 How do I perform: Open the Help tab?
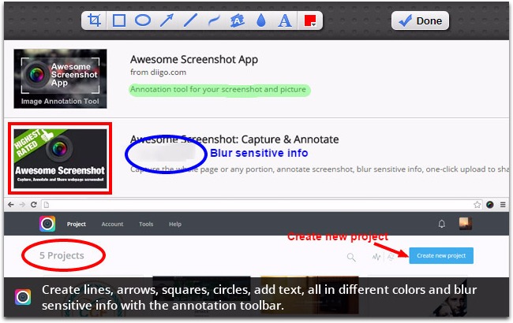175,224
